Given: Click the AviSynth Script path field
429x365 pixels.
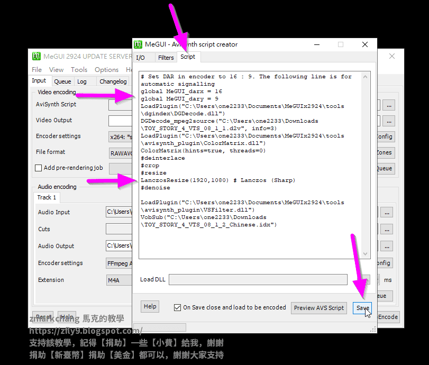Looking at the screenshot, I should (121, 105).
